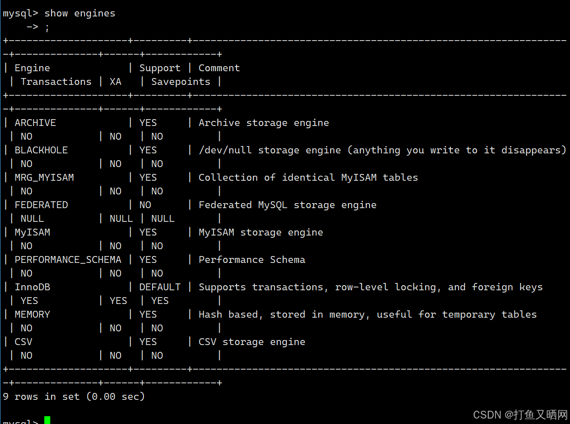Click the 'CSV storage engine' comment

click(252, 342)
